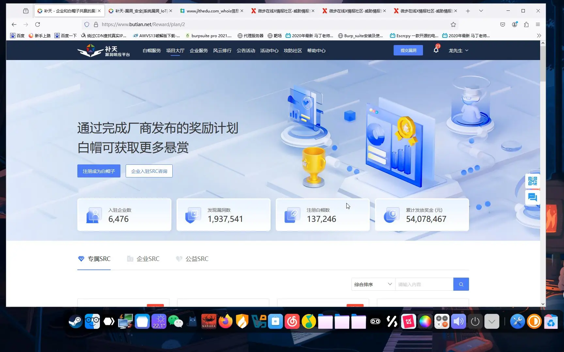Bookmark the page with the star icon

coord(453,24)
